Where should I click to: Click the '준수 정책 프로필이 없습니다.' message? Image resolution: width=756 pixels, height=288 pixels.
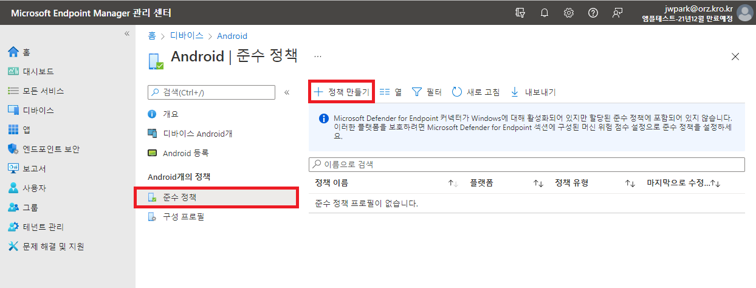pos(366,204)
